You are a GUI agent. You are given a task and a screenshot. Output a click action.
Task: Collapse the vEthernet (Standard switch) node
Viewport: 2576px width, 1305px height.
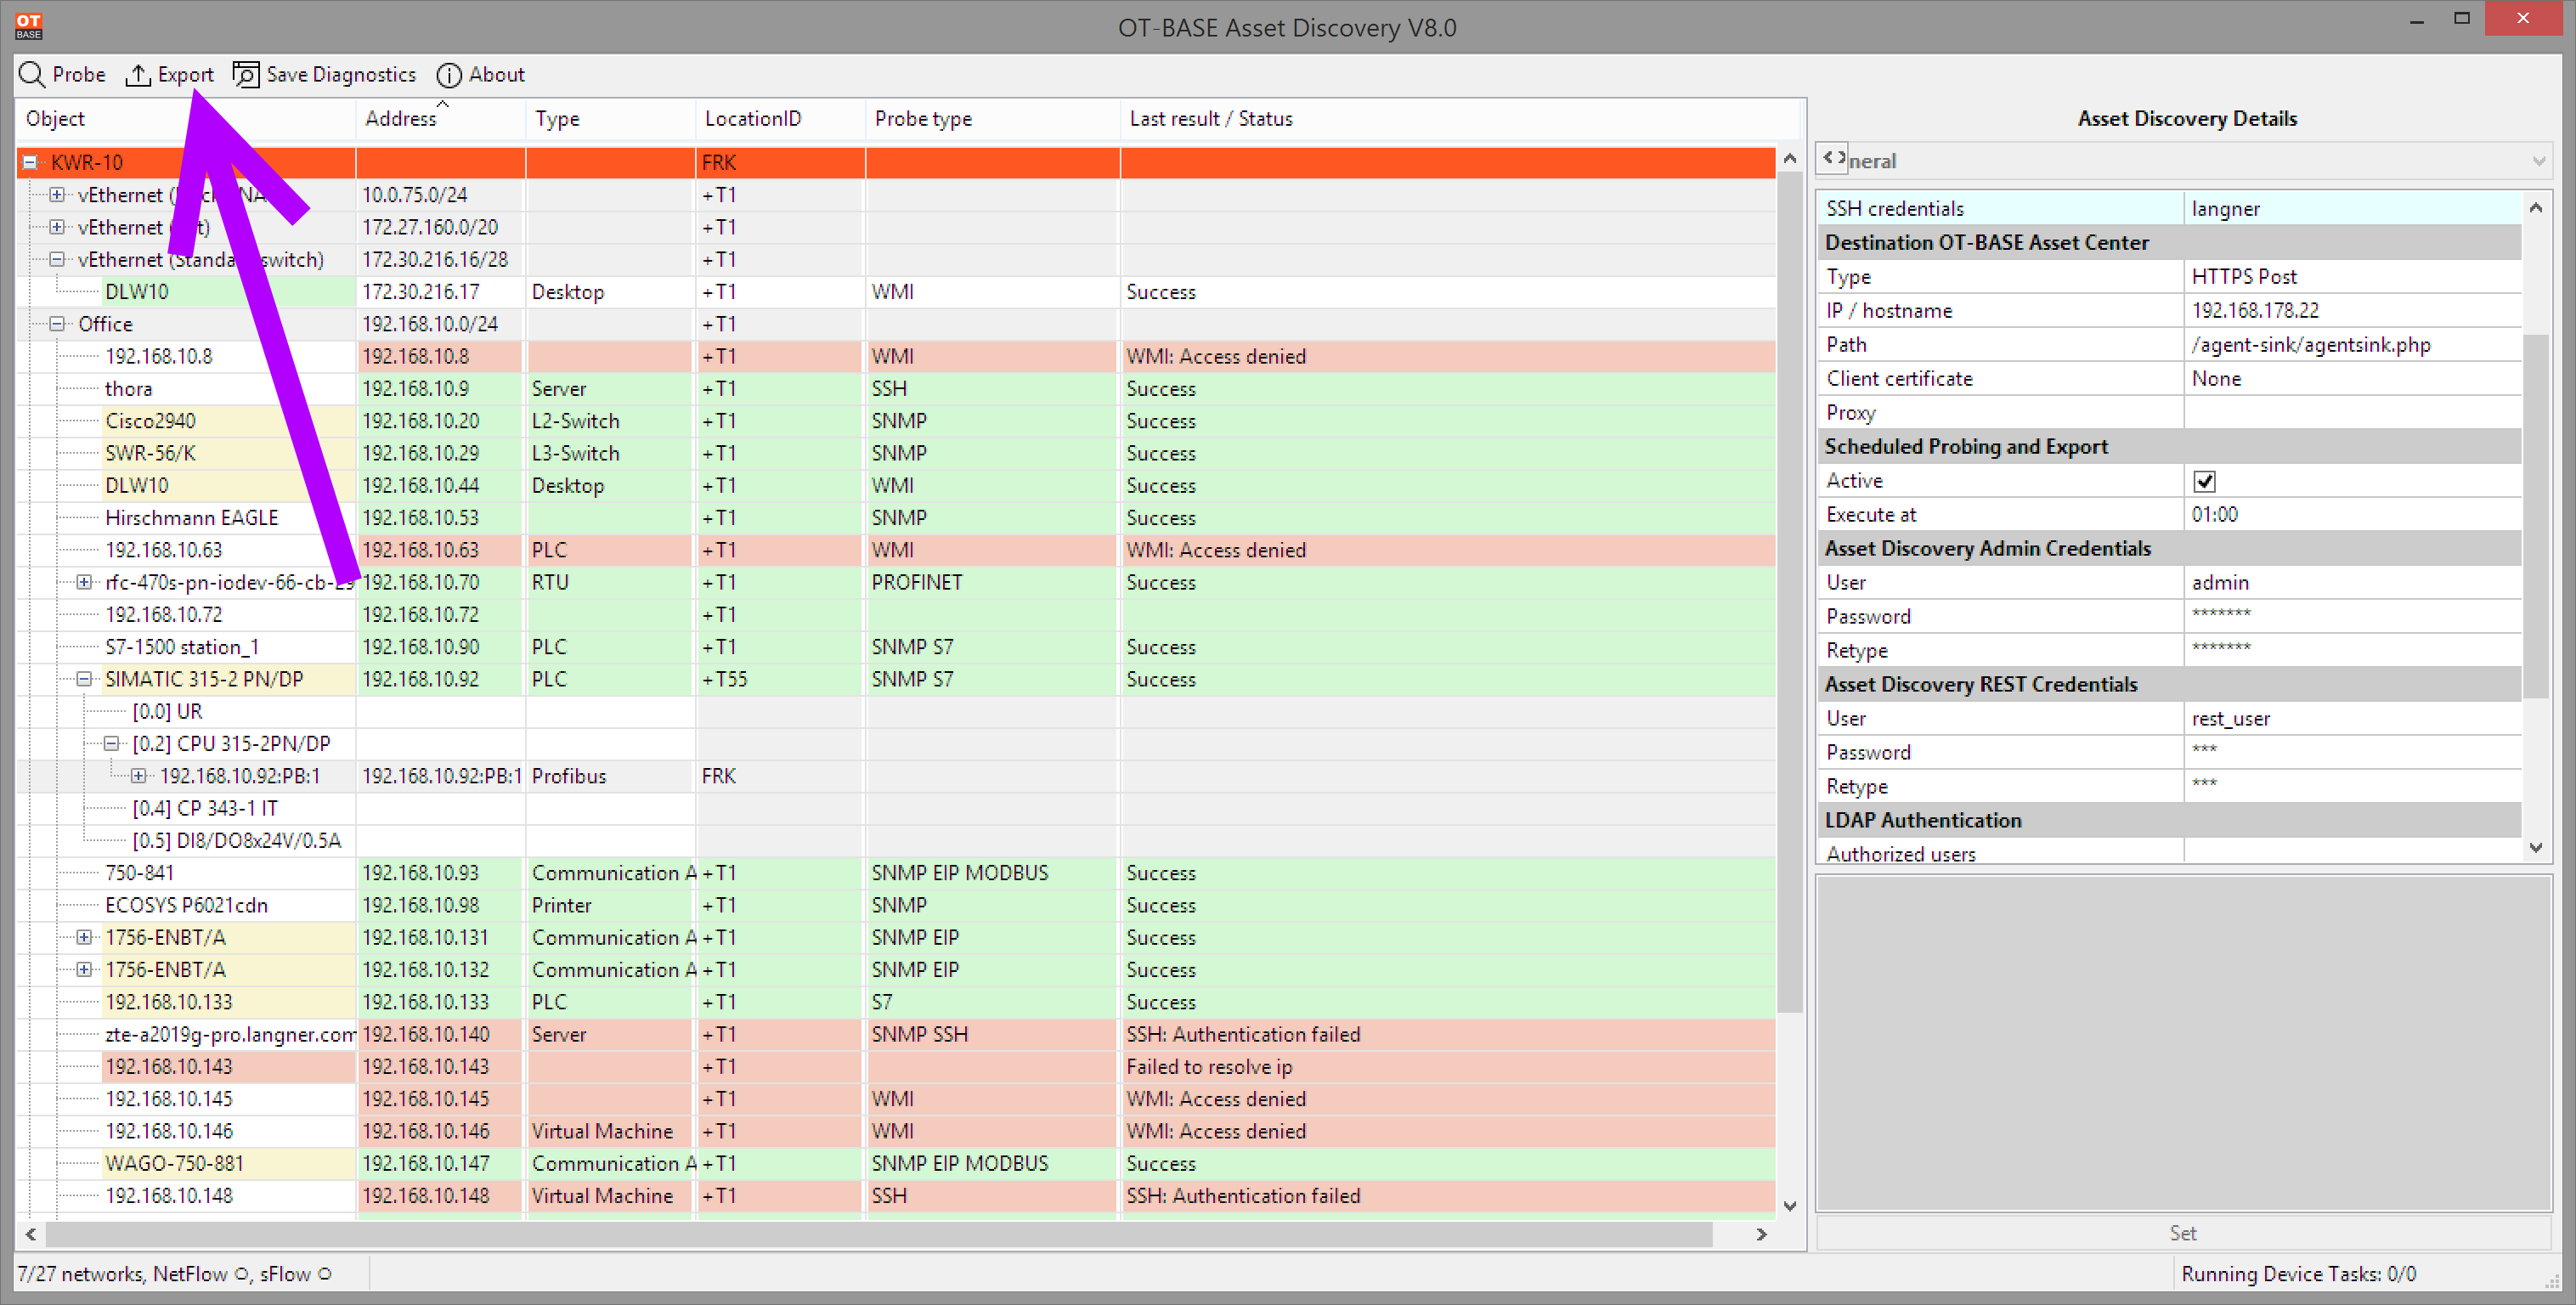(57, 259)
